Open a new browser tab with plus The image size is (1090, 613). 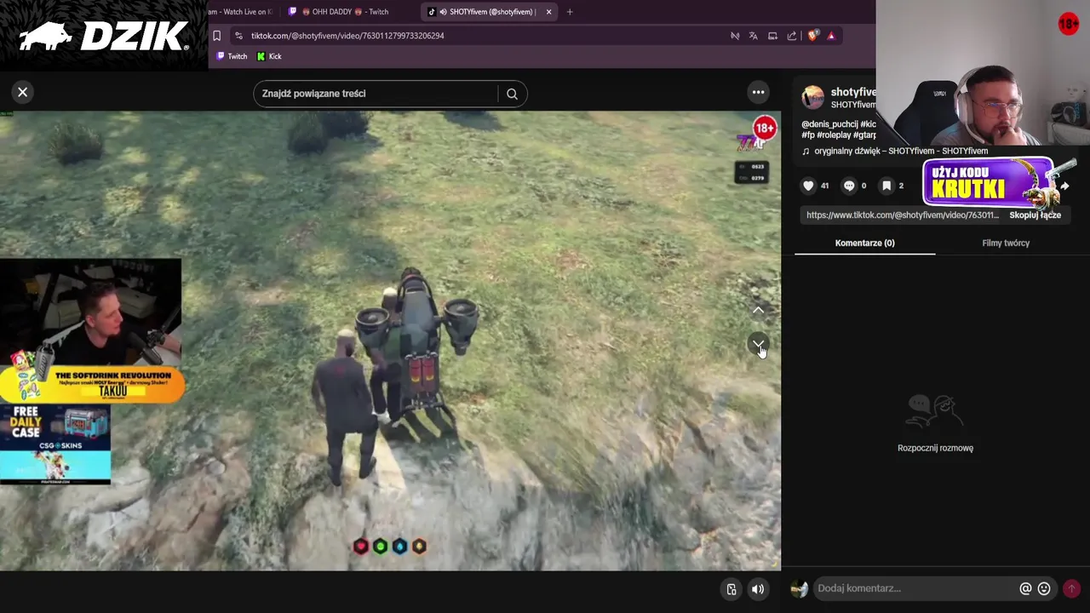570,12
